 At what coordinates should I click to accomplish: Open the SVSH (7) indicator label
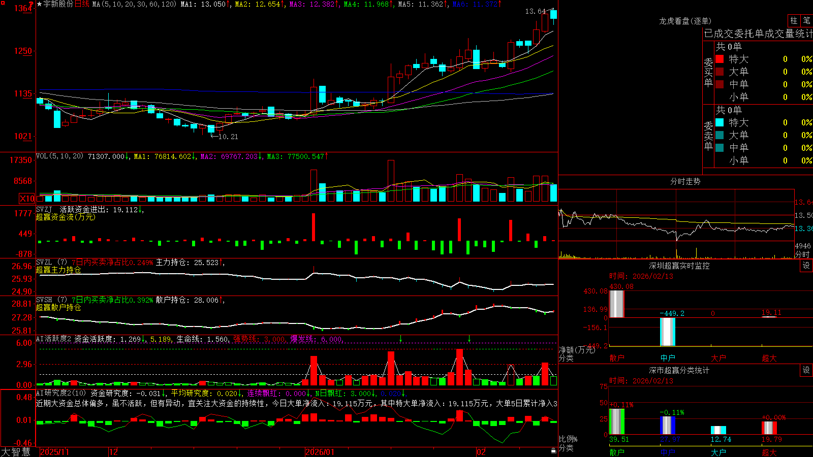tap(51, 300)
